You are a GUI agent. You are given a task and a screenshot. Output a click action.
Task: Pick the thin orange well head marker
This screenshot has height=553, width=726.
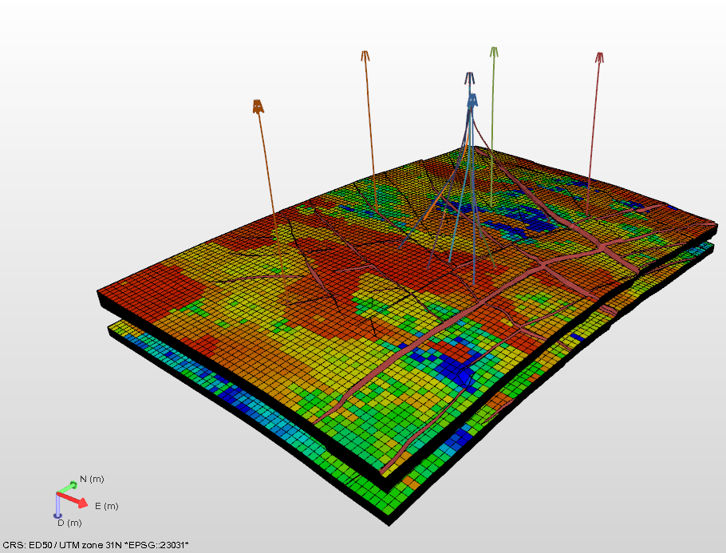tap(365, 55)
